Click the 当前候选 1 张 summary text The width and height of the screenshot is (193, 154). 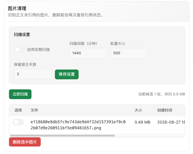click(162, 94)
